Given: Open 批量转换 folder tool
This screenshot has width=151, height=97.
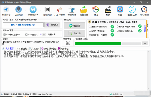Looking at the screenshot, I should (x=84, y=11).
